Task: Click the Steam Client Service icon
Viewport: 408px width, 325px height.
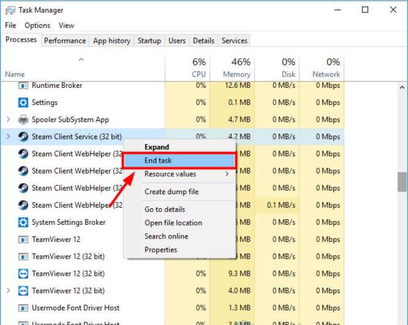Action: coord(23,137)
